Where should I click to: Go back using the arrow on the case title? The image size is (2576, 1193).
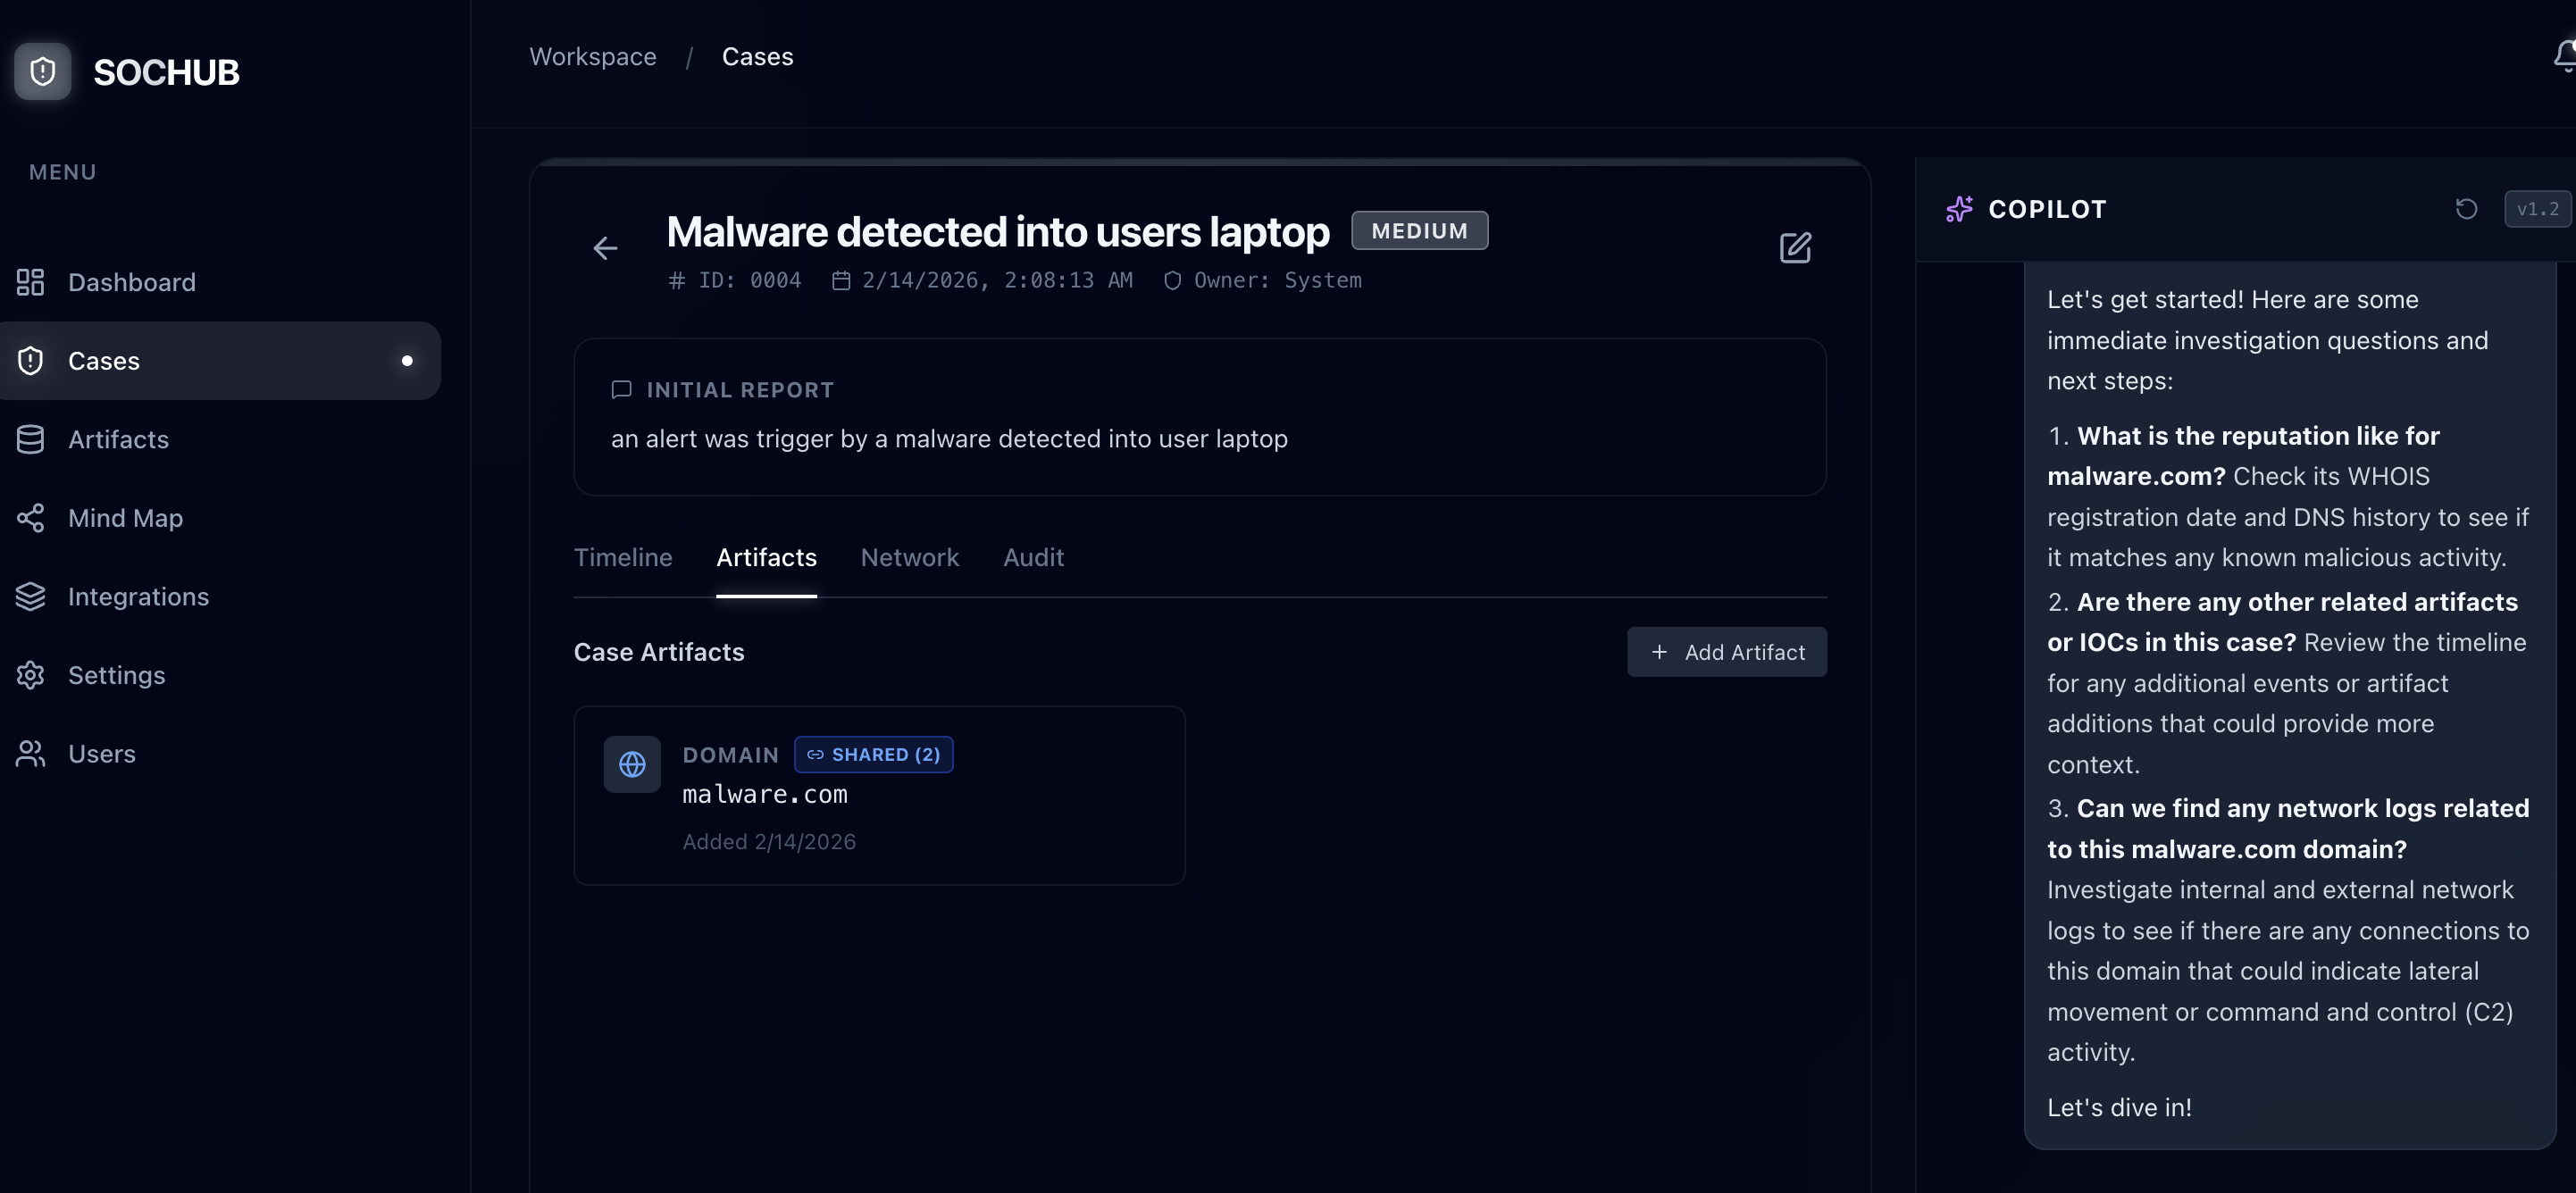pyautogui.click(x=604, y=248)
